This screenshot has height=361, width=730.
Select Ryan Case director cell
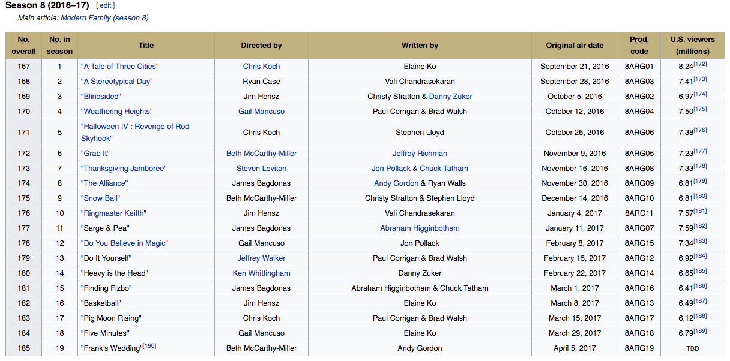coord(261,82)
